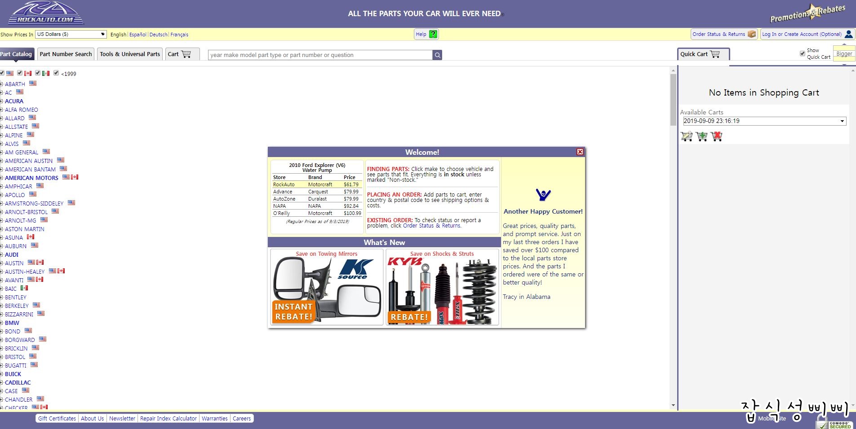Click the Canada flag beside AMERICAN MOTORS
The image size is (856, 429).
point(75,177)
